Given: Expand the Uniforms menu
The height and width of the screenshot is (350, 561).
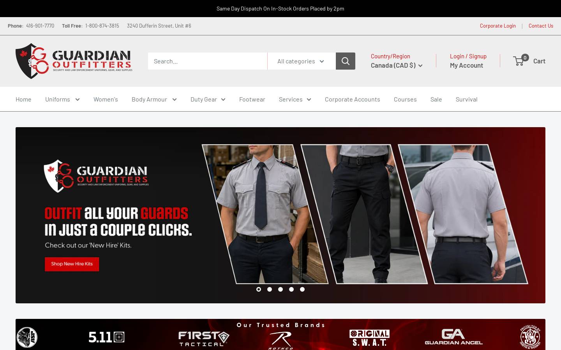Looking at the screenshot, I should point(62,99).
